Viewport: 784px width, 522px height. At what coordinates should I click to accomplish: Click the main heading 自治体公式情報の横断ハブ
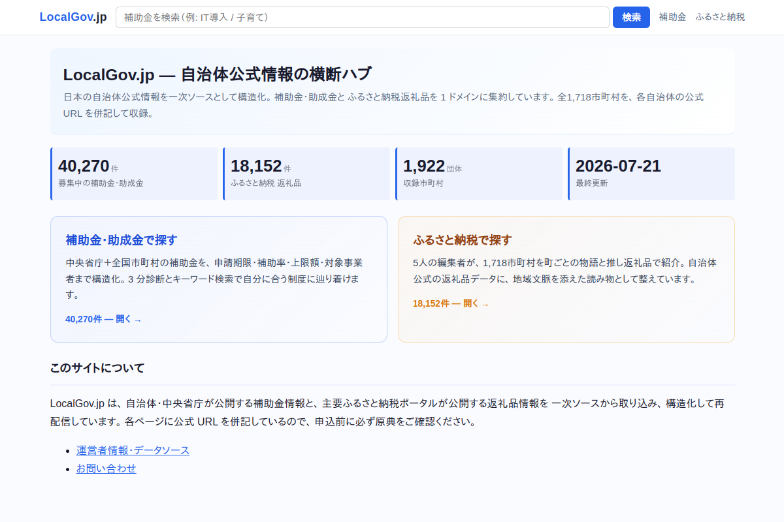(217, 74)
